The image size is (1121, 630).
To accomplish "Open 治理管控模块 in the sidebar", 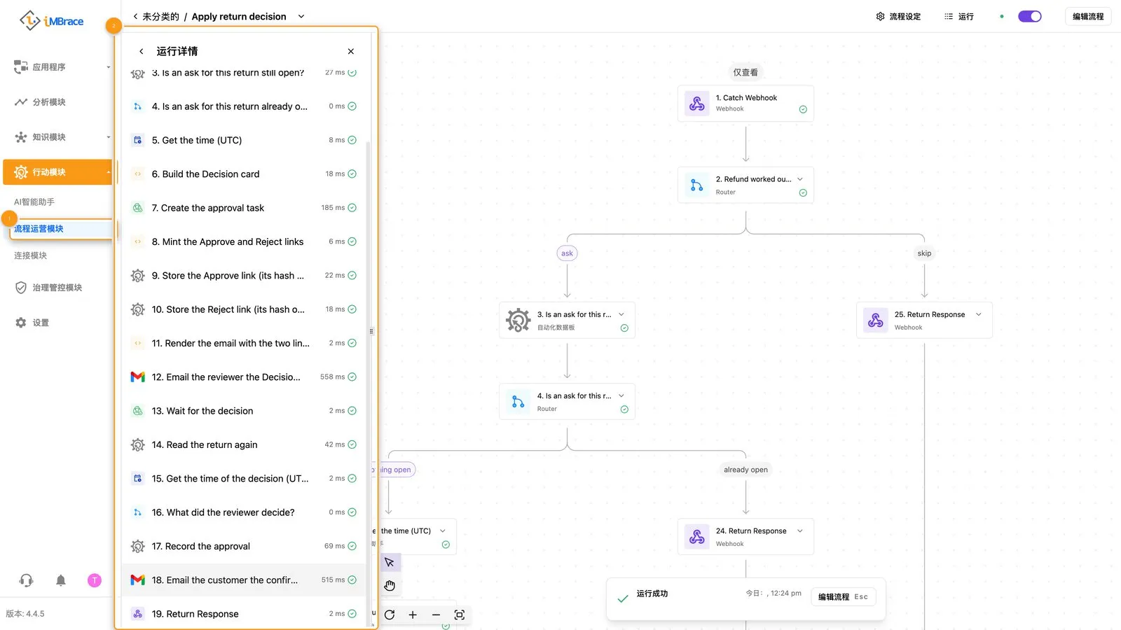I will click(57, 288).
